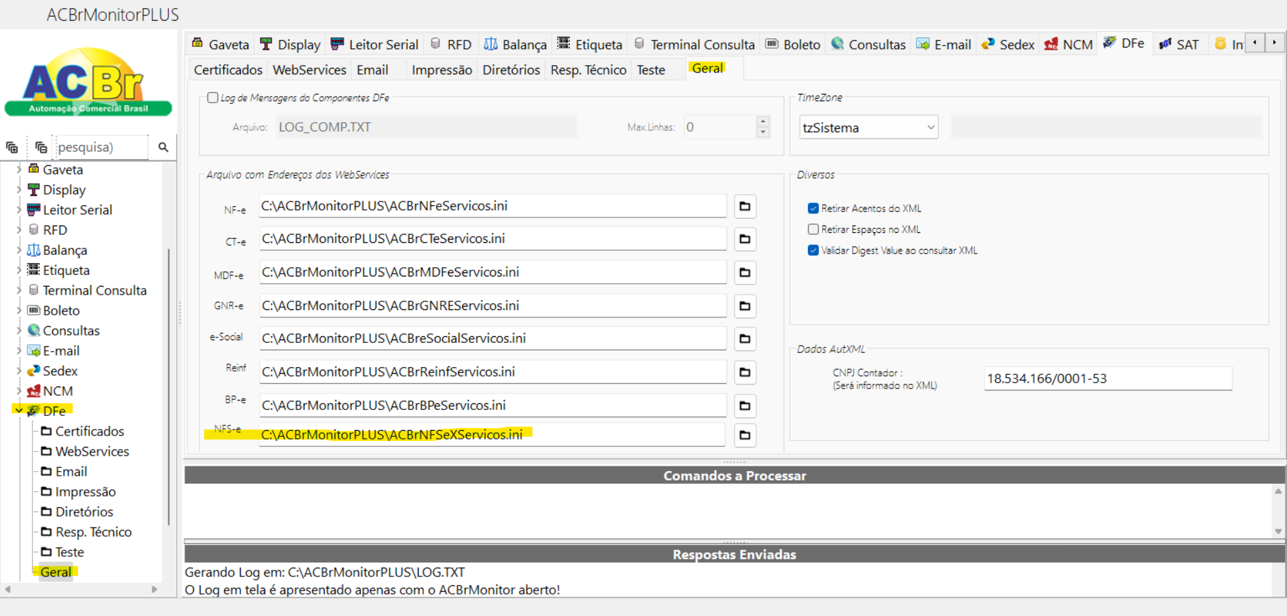Browse for the GNR-e services ini file

click(x=745, y=306)
